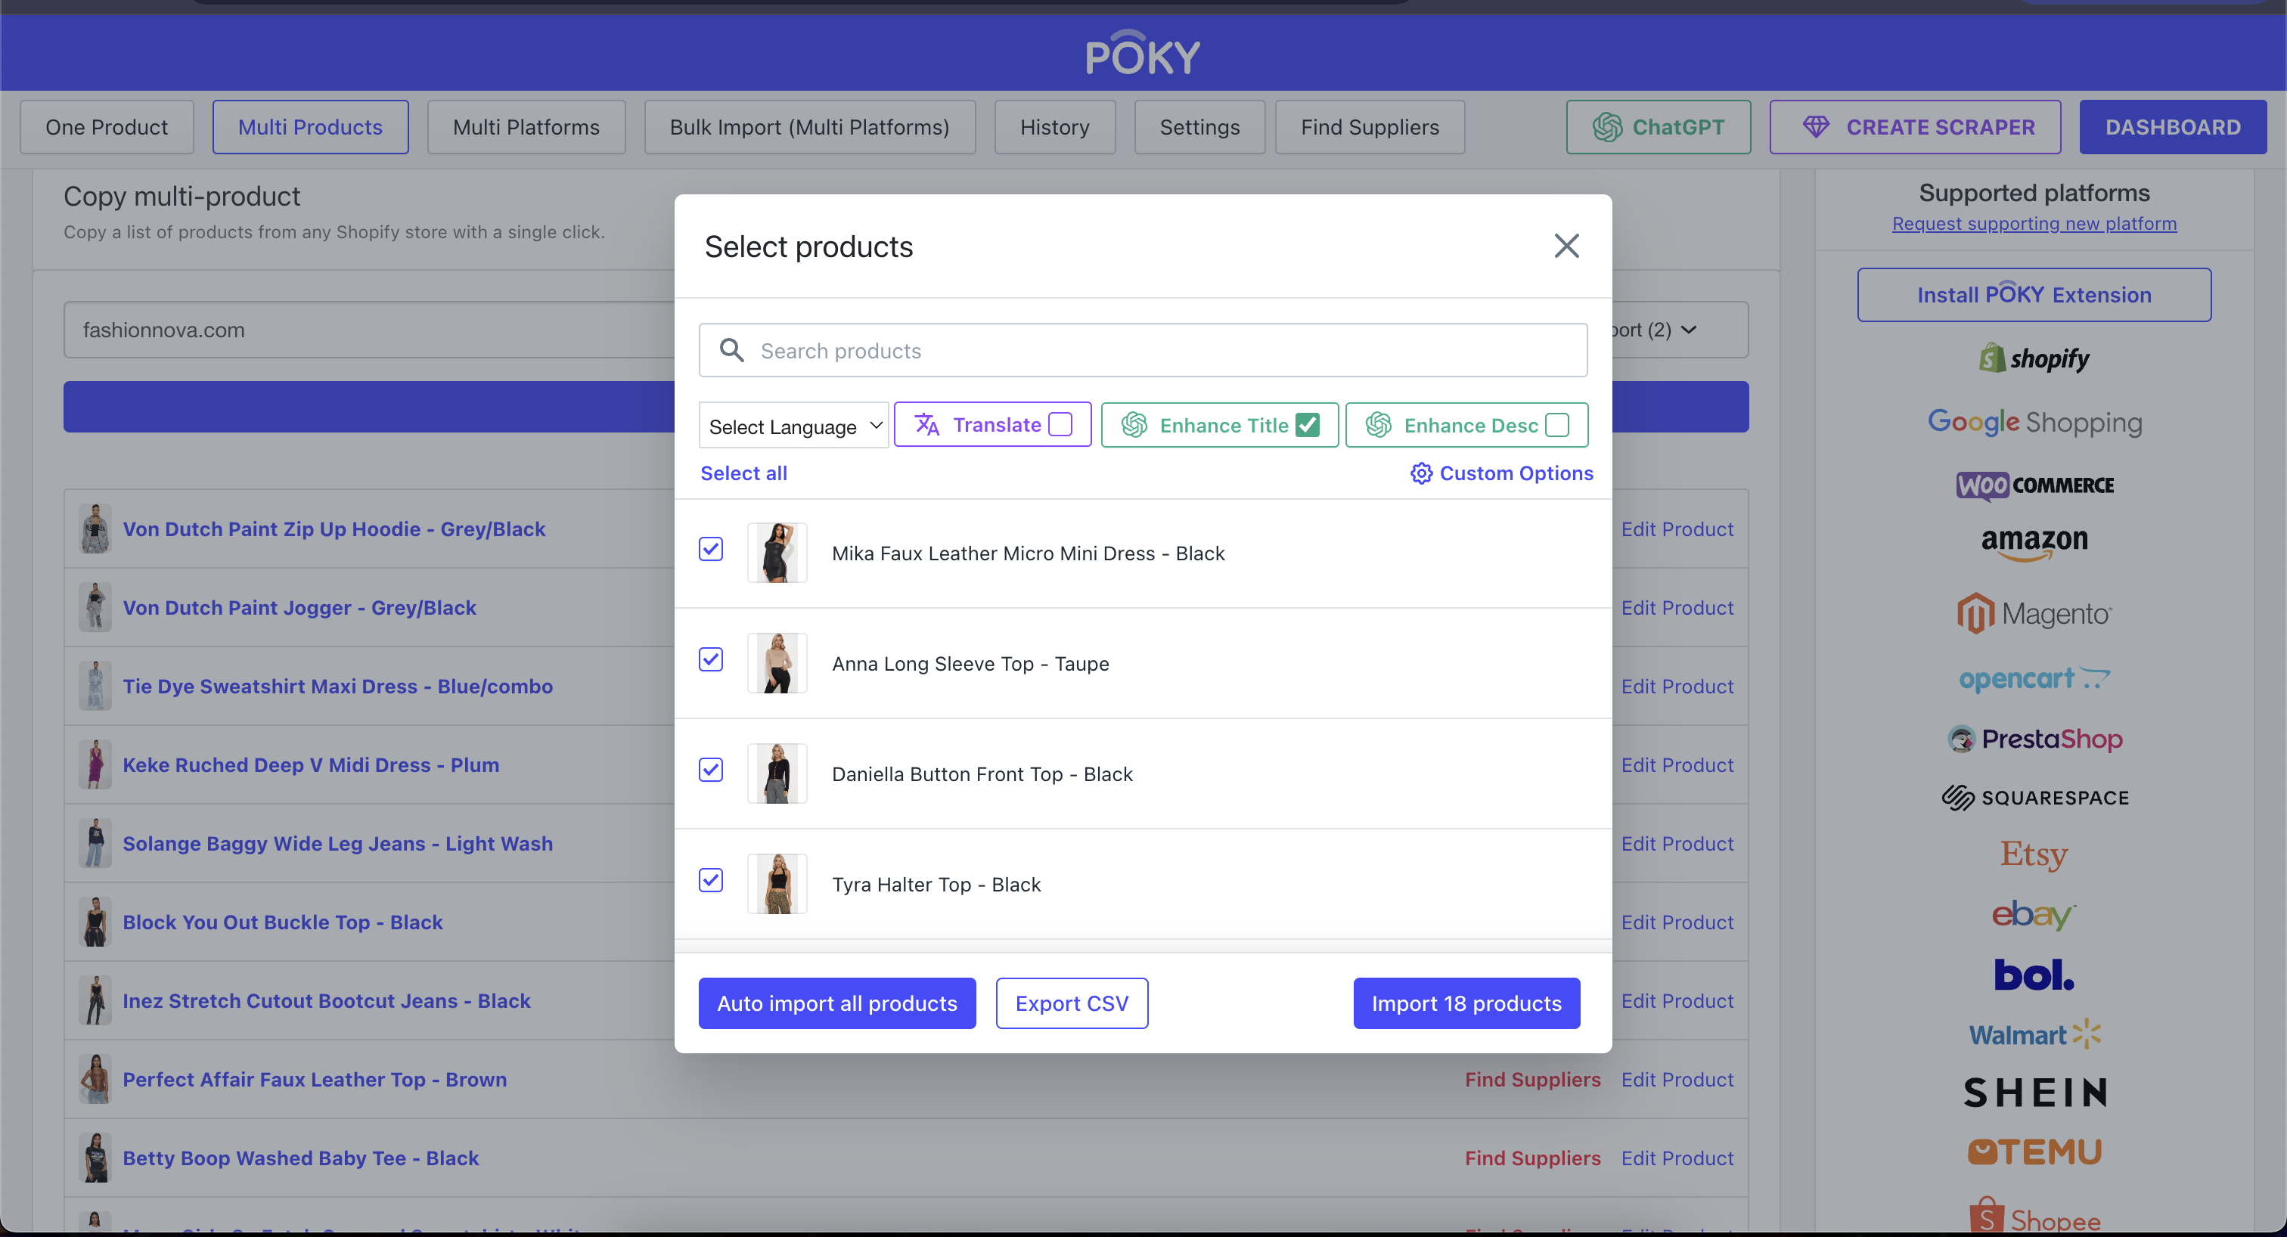Enable the Enhance Desc checkbox
Screen dimensions: 2287x1237
coord(1556,425)
